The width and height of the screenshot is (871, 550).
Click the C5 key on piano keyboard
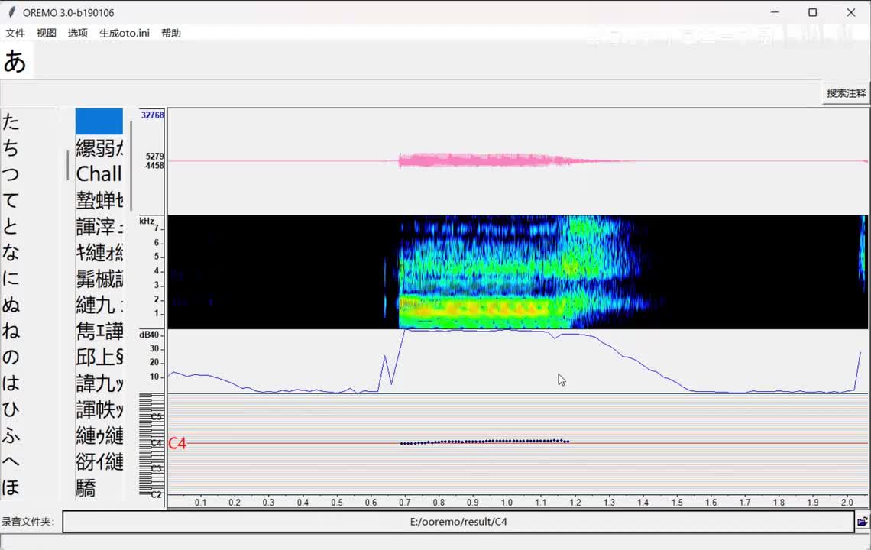click(x=157, y=416)
